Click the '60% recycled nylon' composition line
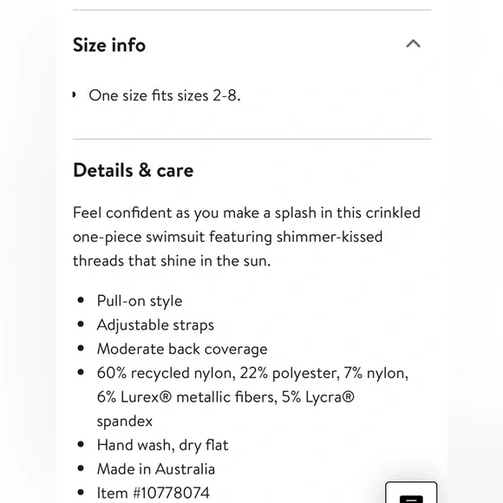The image size is (503, 503). coord(252,373)
